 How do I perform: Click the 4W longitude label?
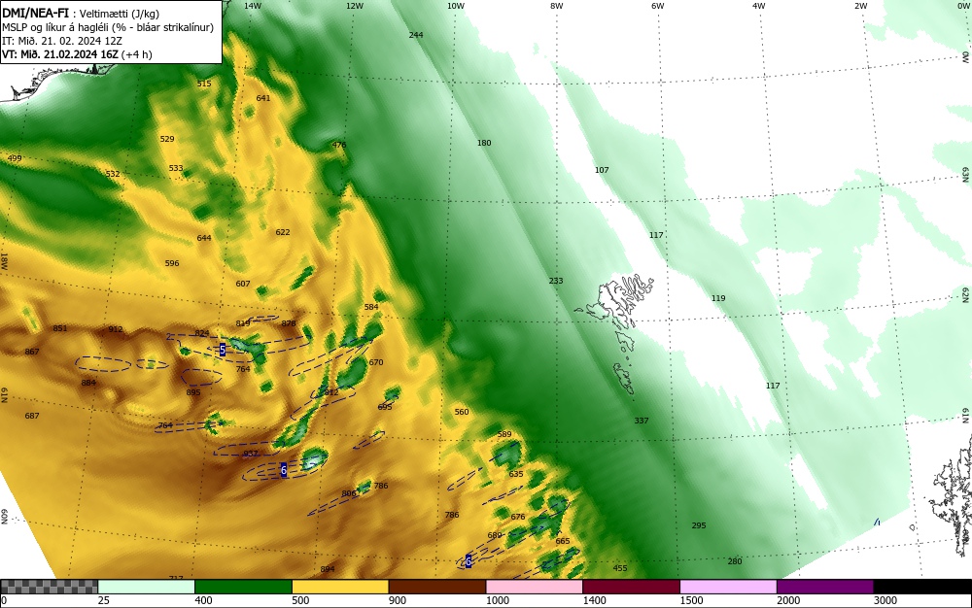(x=759, y=6)
